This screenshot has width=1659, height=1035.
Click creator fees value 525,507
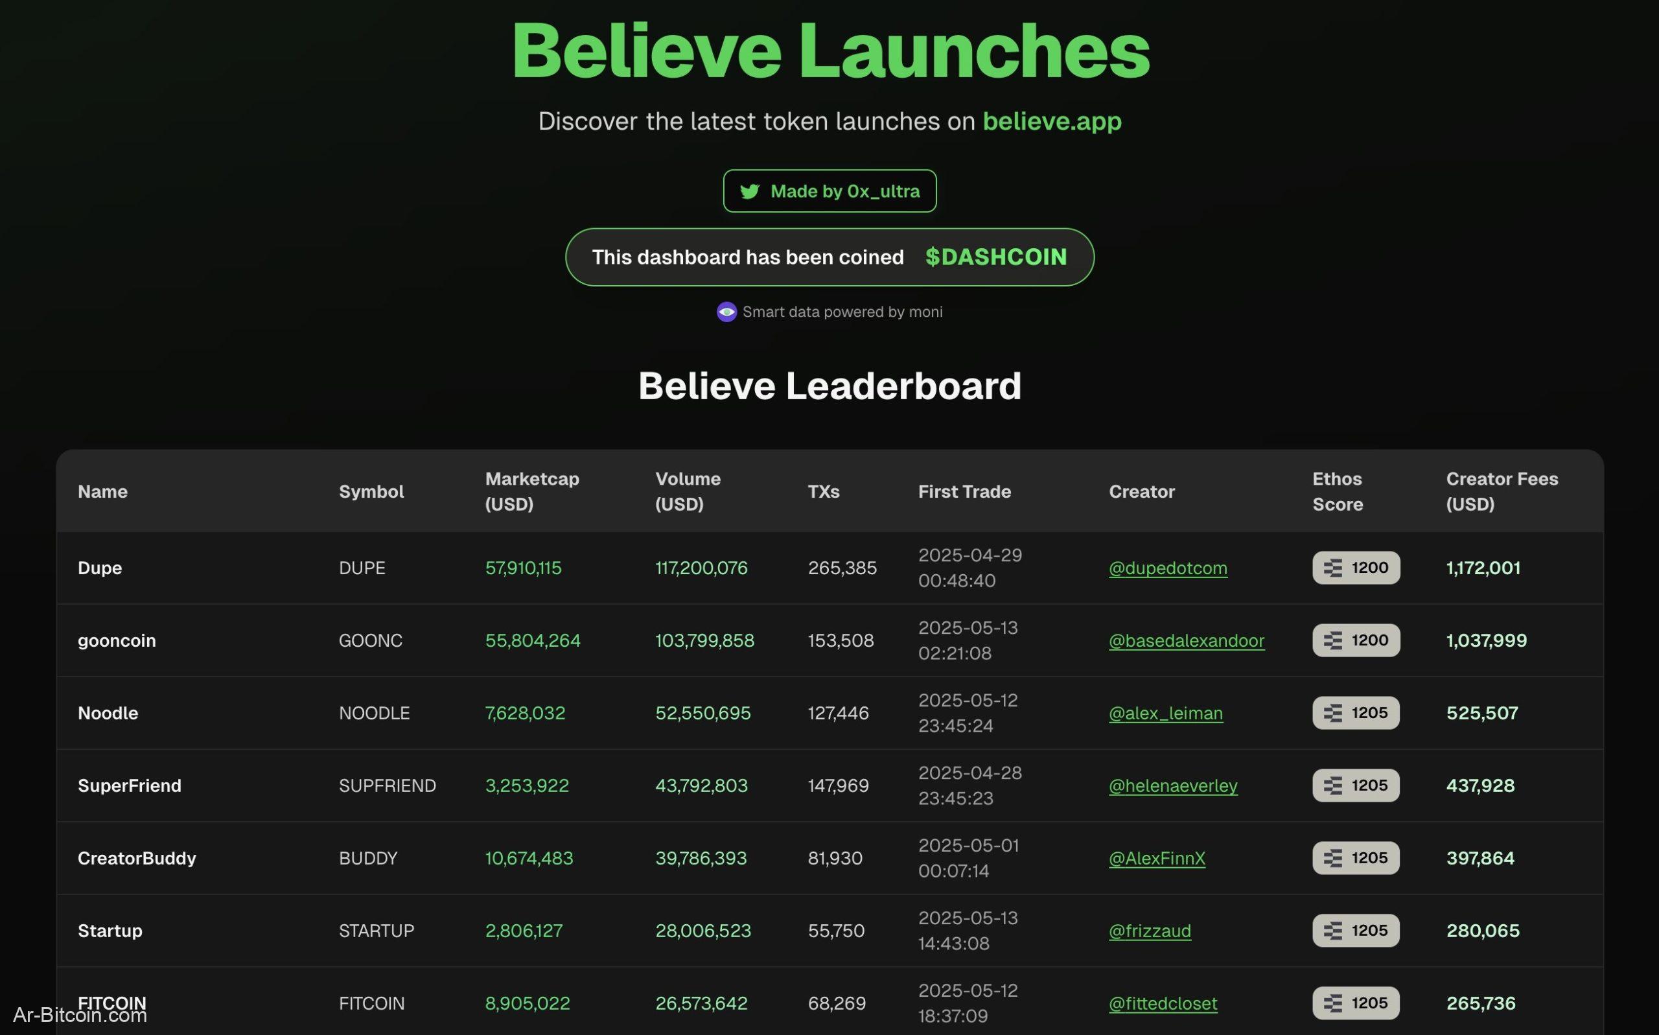1481,714
